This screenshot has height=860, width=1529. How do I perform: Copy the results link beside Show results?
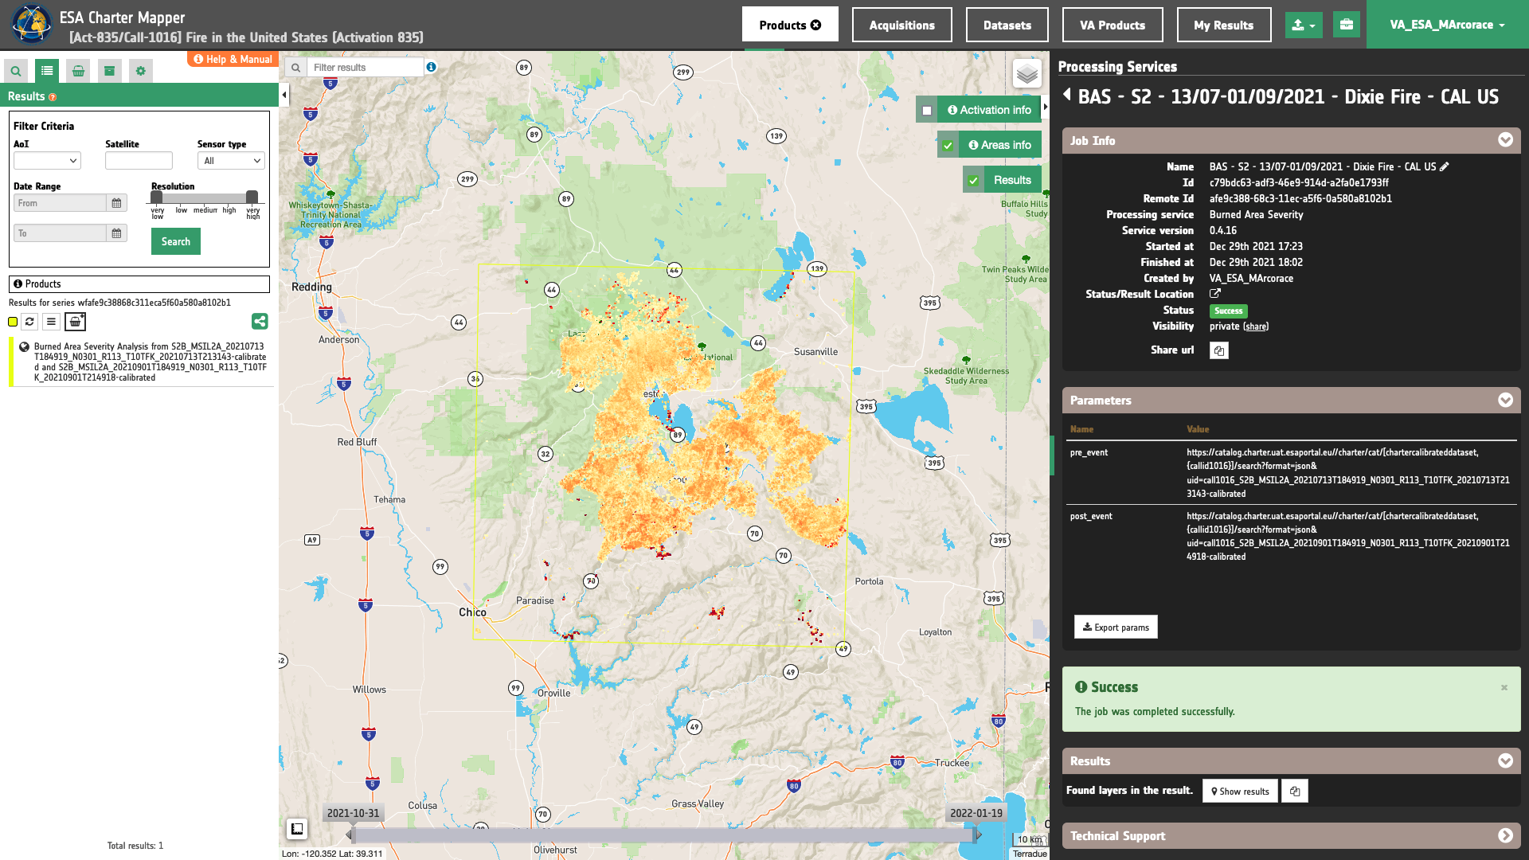1295,791
